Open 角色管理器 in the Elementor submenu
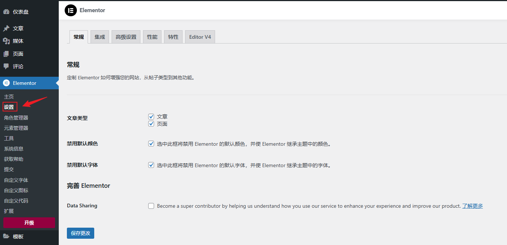507x245 pixels. pyautogui.click(x=16, y=118)
